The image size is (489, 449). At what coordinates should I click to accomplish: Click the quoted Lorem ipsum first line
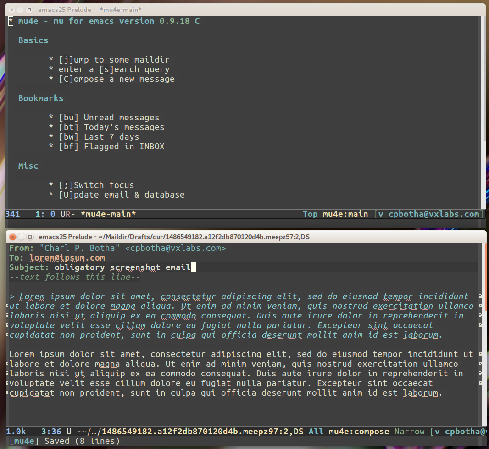tap(239, 296)
